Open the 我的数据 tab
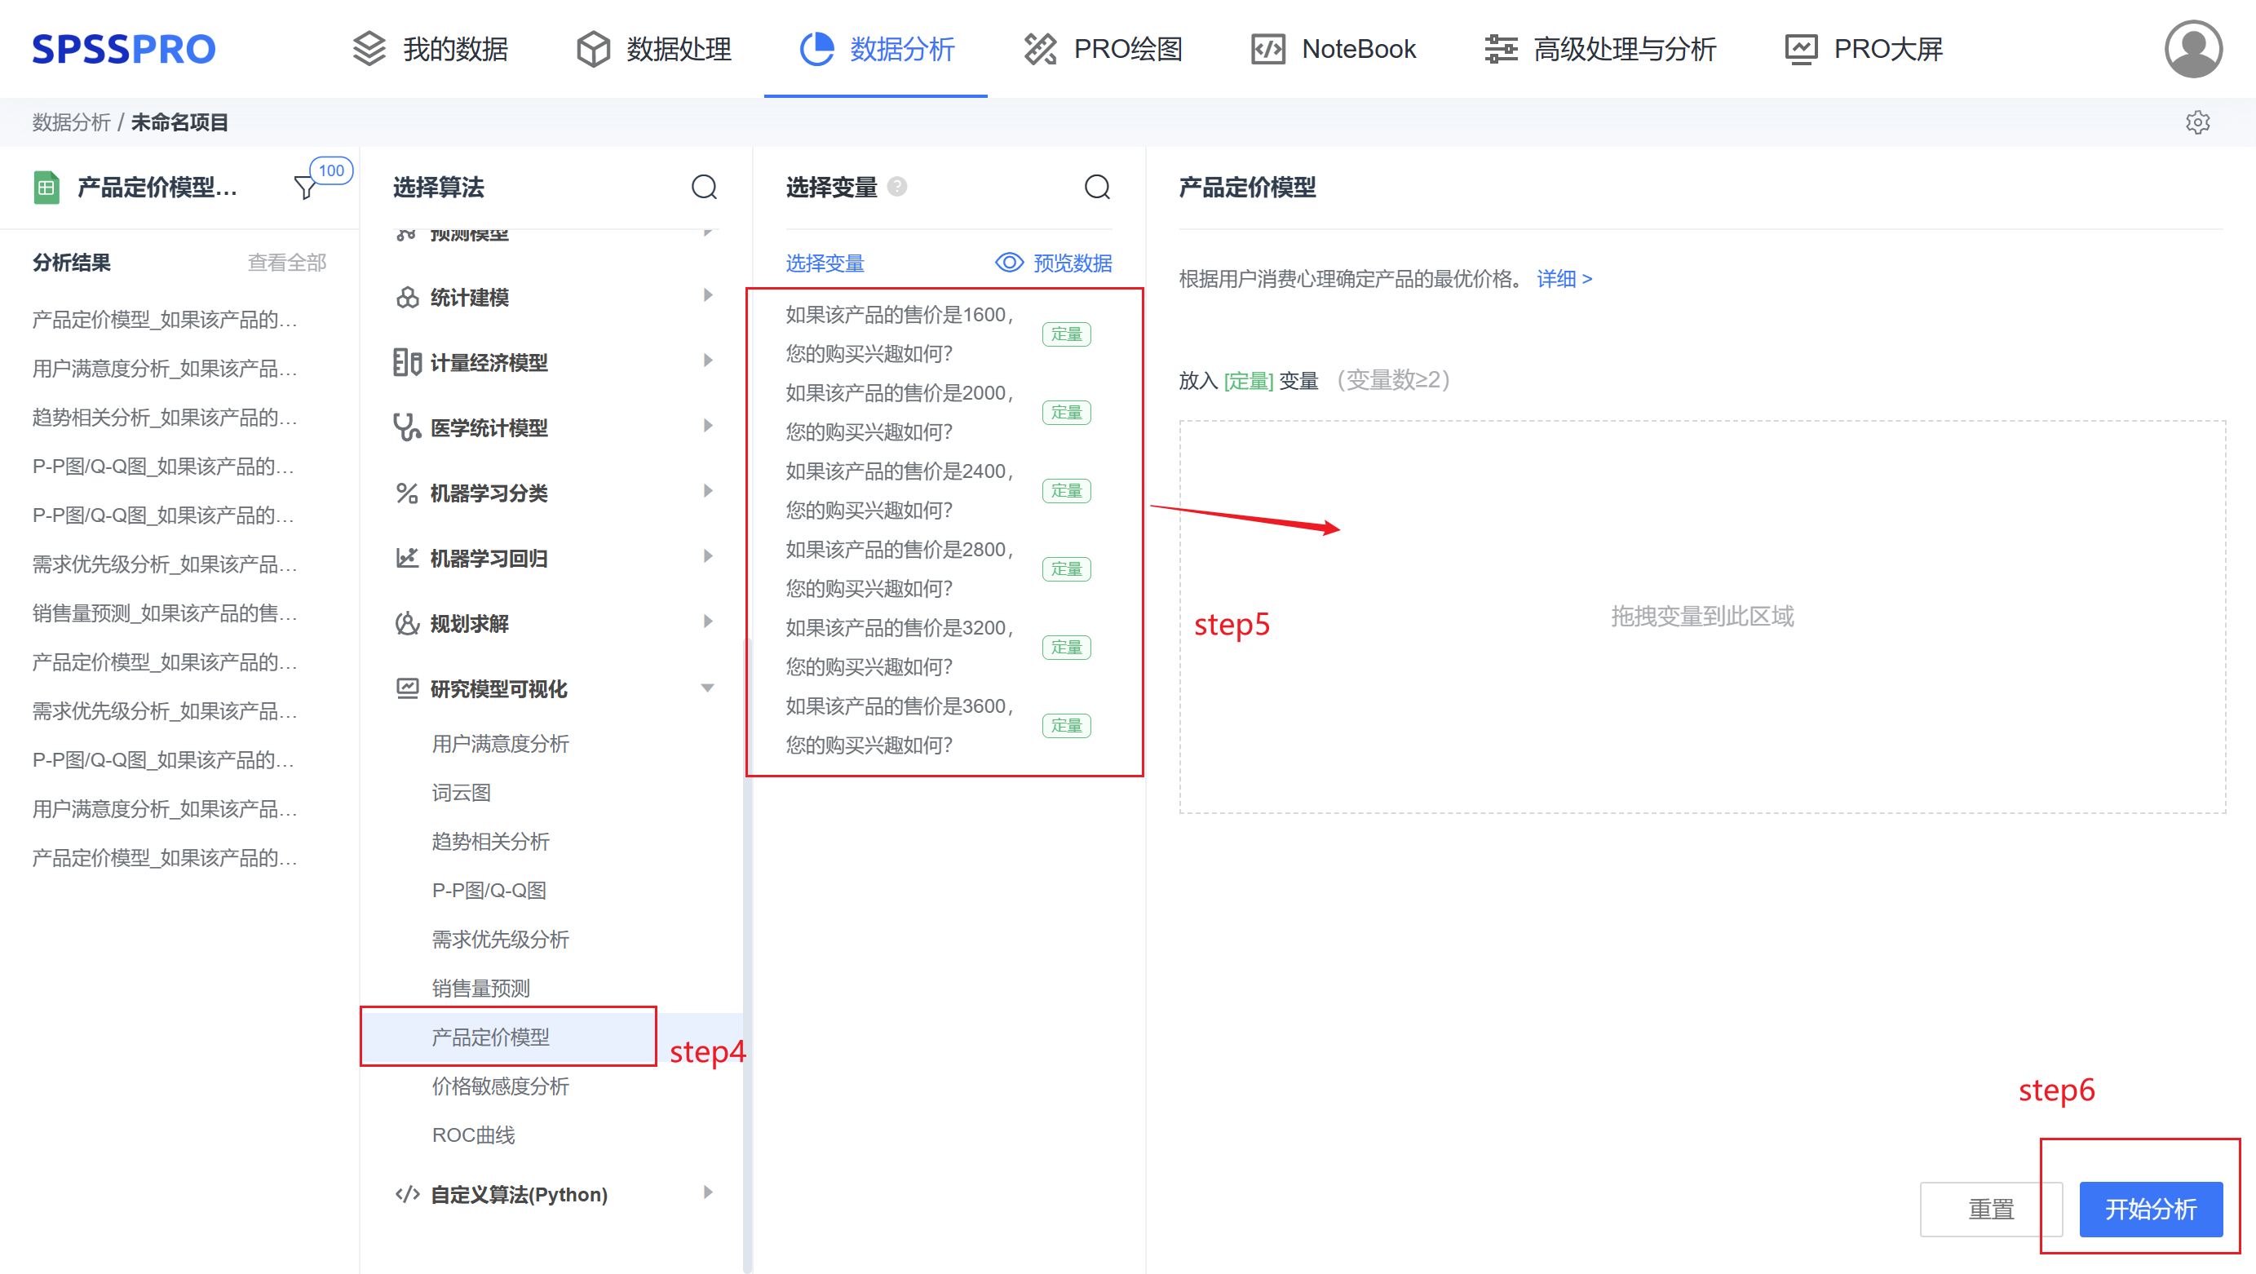Viewport: 2256px width, 1274px height. click(430, 49)
